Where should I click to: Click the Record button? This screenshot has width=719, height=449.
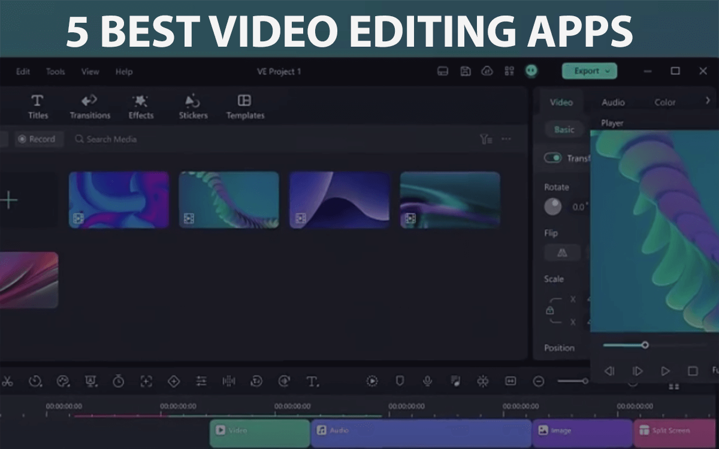point(38,139)
